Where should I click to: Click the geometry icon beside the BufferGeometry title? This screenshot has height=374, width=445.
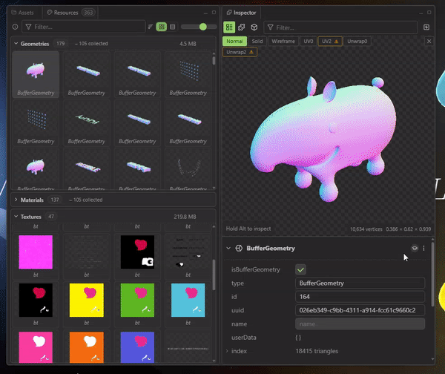click(x=239, y=248)
